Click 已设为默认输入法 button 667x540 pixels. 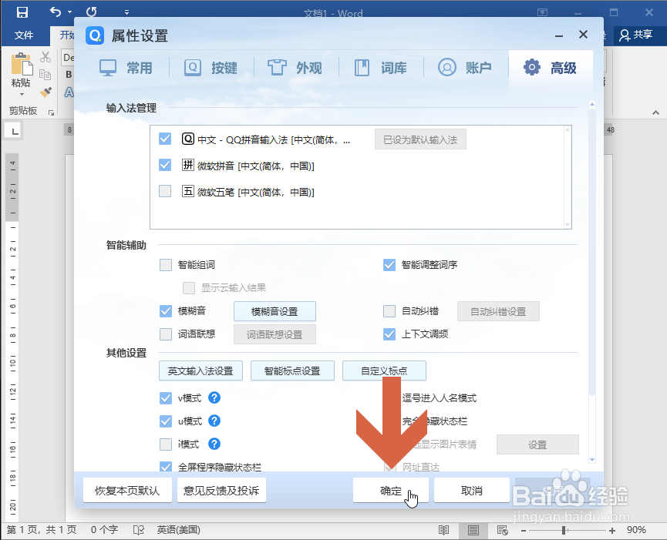coord(420,139)
